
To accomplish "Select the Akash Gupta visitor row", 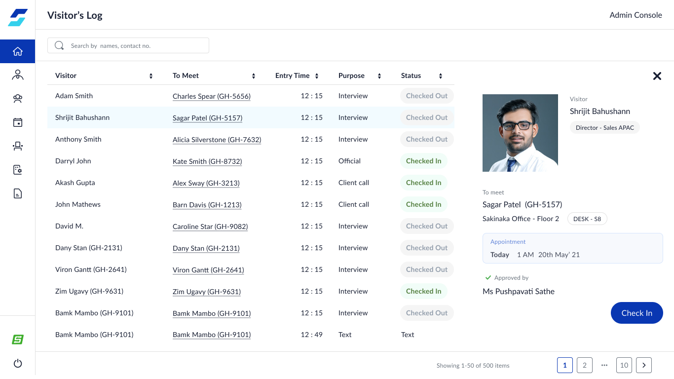I will click(251, 183).
